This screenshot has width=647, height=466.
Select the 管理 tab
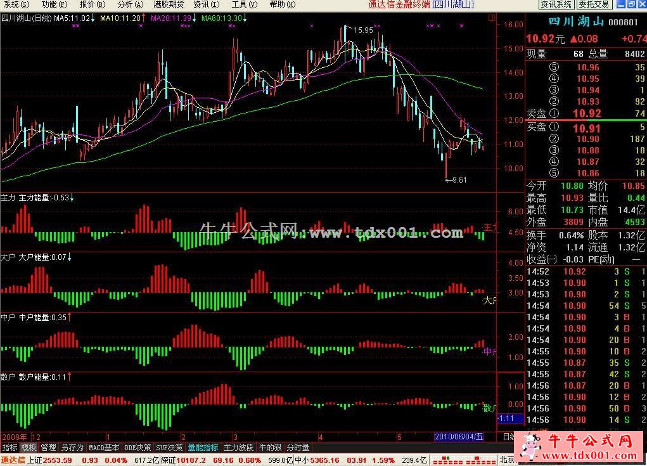tap(48, 448)
